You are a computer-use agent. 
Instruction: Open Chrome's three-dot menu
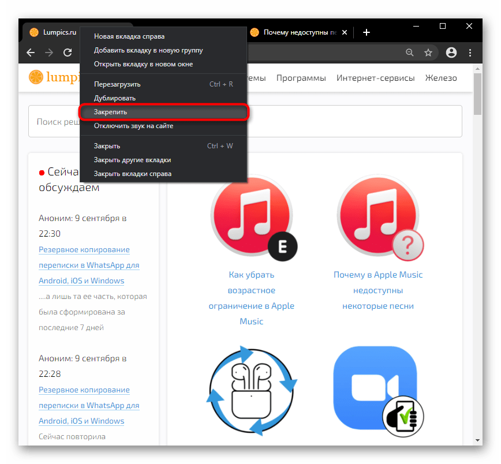point(469,53)
